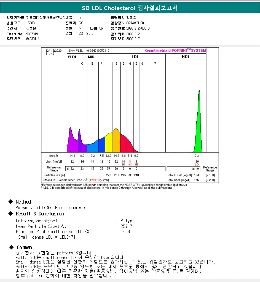Click the "Comment" section heading
260x282 pixels.
25,247
